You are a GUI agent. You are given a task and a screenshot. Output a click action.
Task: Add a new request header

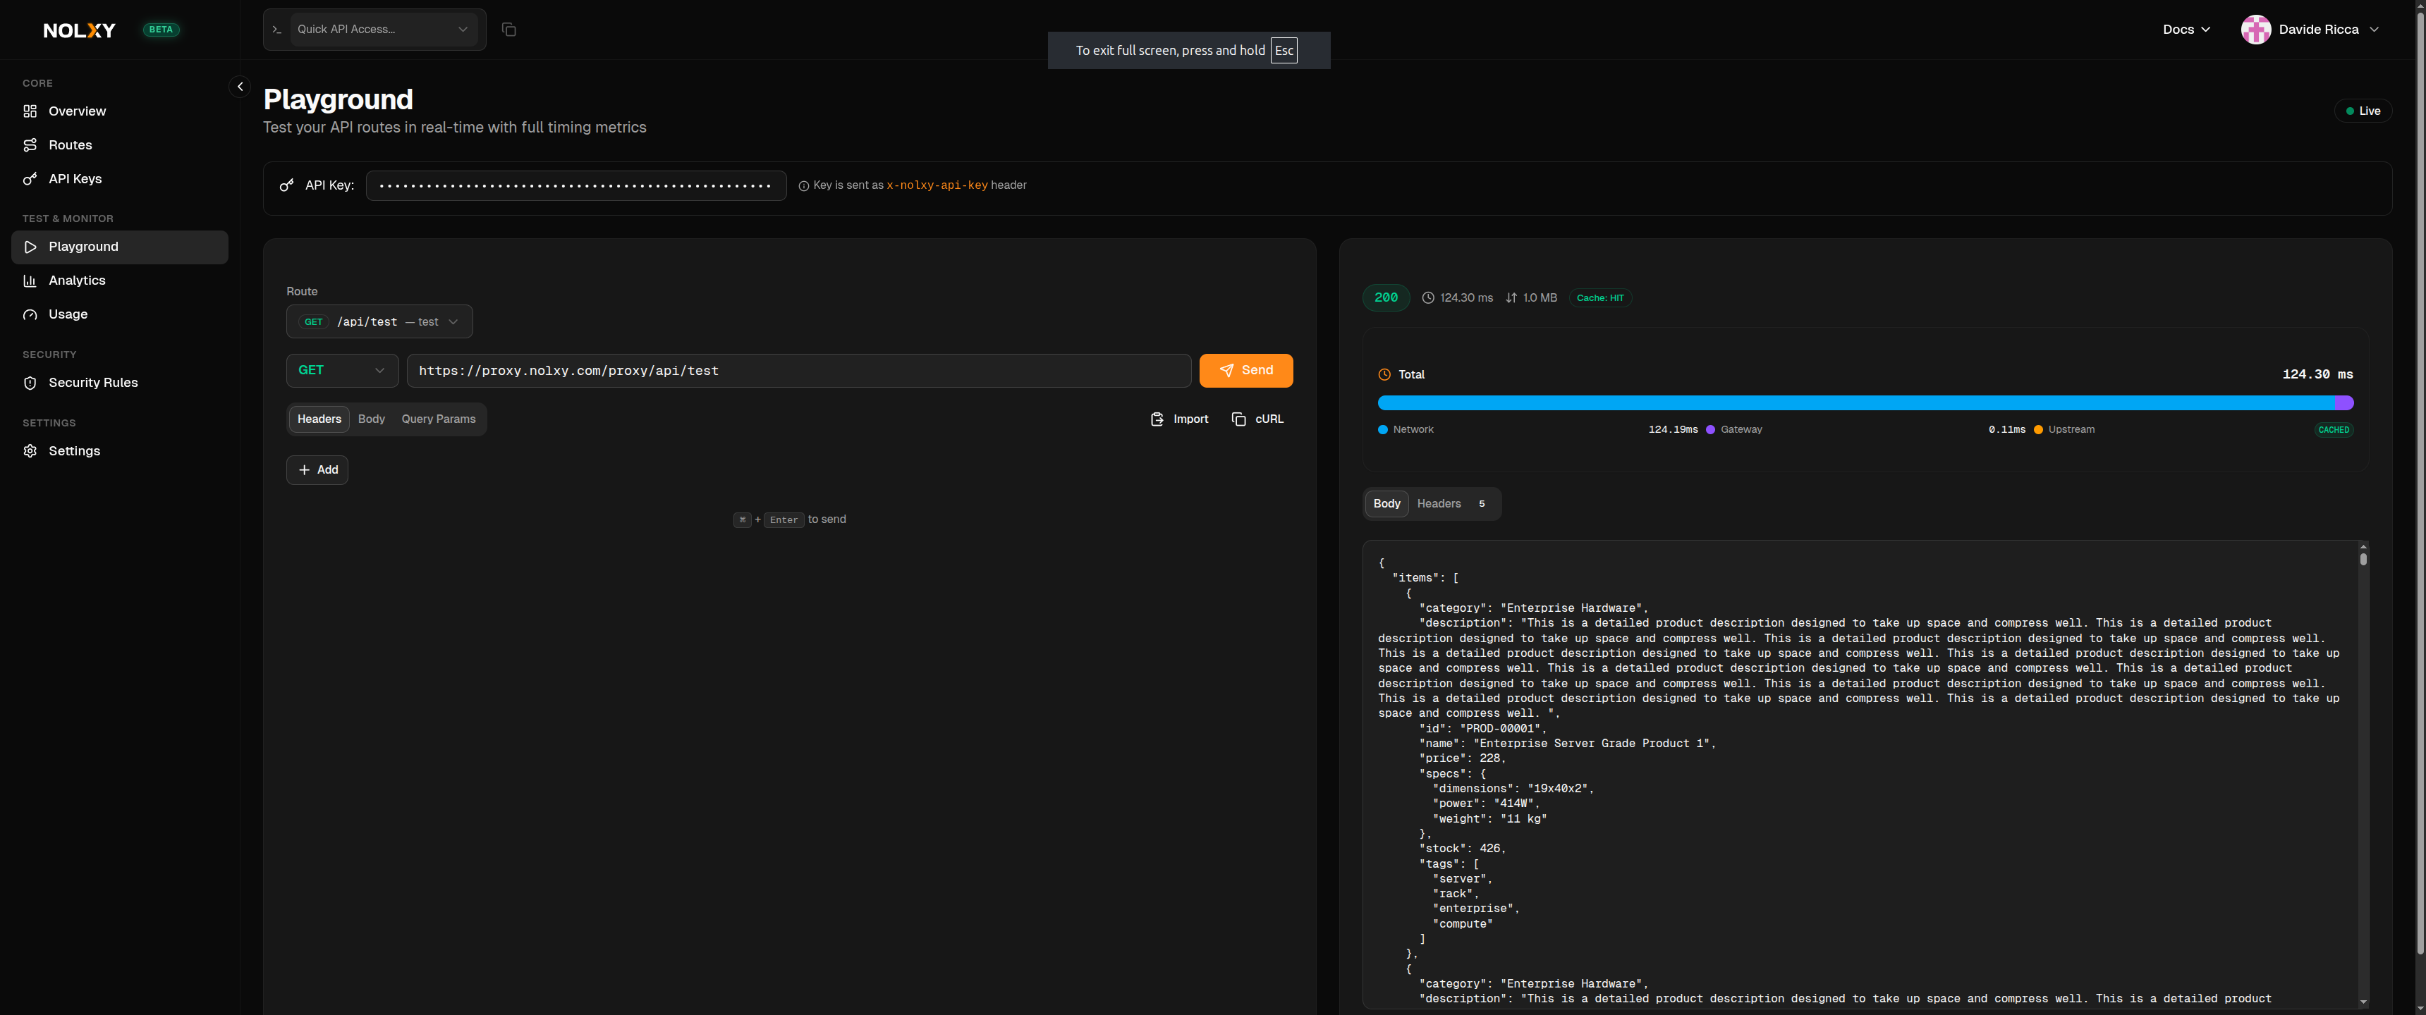coord(317,469)
